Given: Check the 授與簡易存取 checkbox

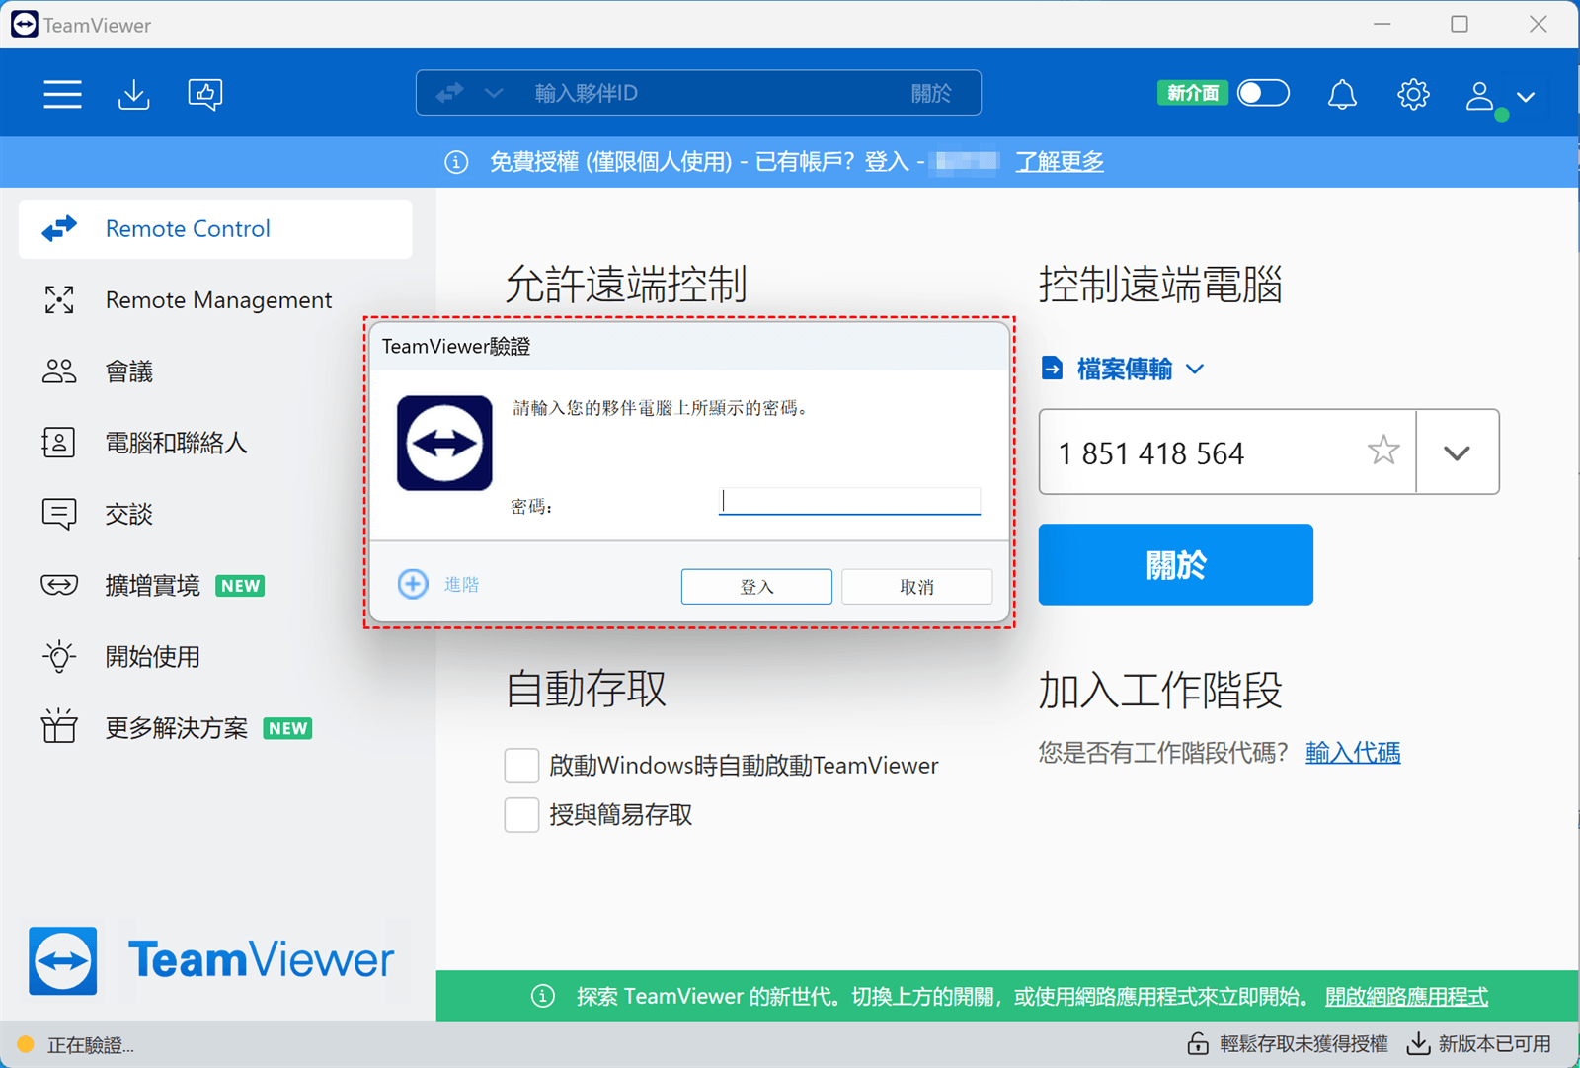Looking at the screenshot, I should point(521,814).
